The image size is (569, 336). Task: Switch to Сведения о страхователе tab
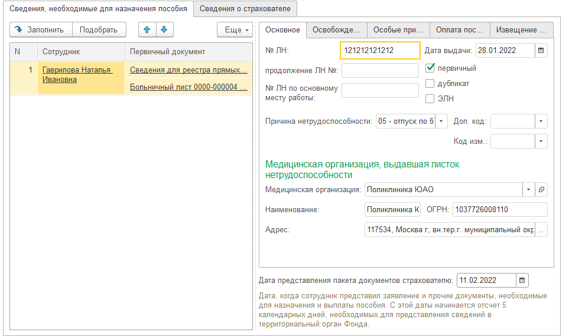(245, 9)
